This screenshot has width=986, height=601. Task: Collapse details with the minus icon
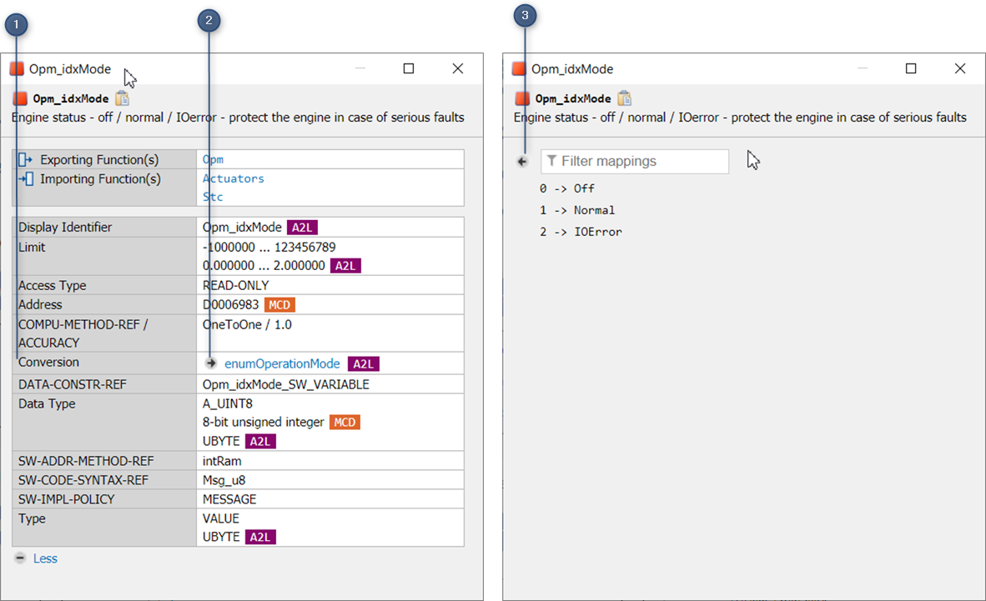pos(19,558)
